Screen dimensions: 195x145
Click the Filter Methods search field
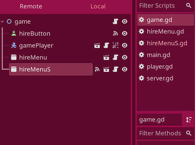click(166, 133)
